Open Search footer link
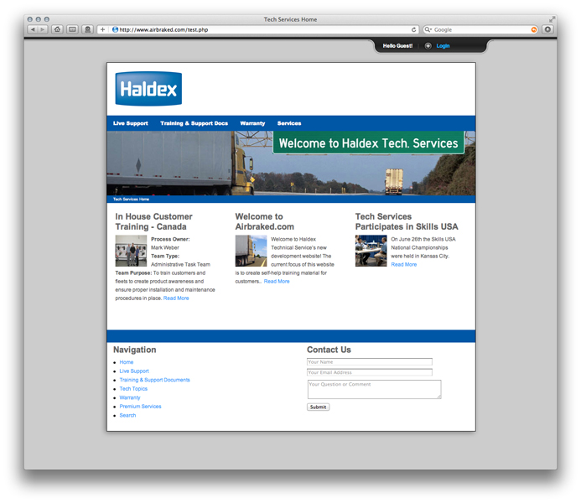This screenshot has height=503, width=581. [127, 415]
